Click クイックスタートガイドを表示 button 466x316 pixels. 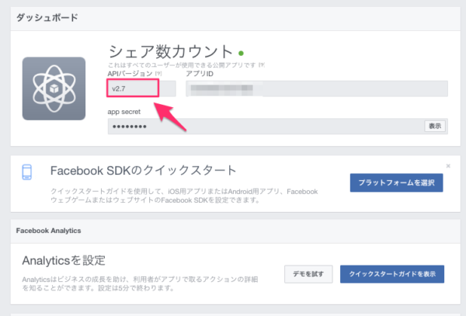click(392, 274)
